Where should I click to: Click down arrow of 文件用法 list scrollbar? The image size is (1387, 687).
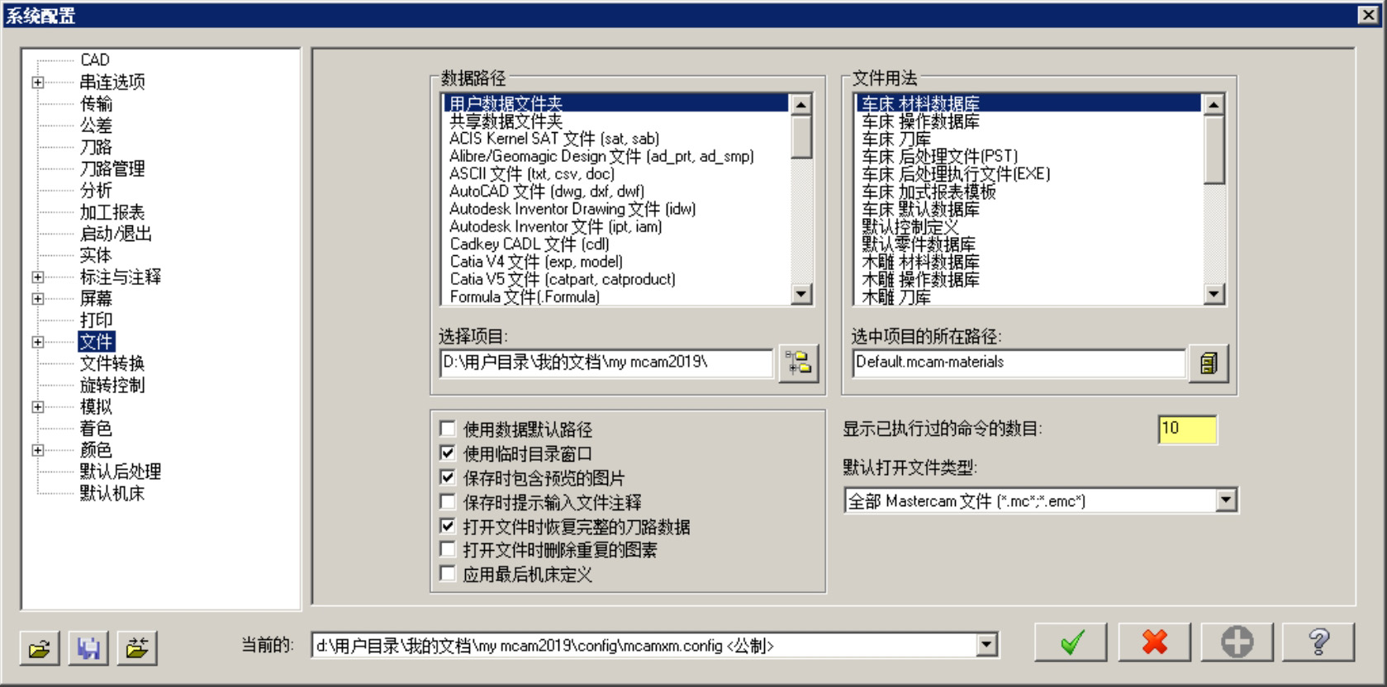[1214, 294]
